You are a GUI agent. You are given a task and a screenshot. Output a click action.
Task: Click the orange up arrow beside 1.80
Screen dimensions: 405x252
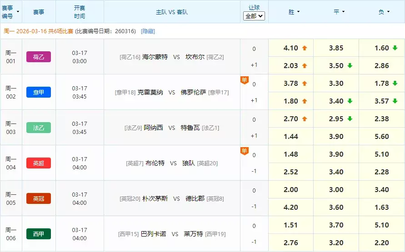coord(305,101)
